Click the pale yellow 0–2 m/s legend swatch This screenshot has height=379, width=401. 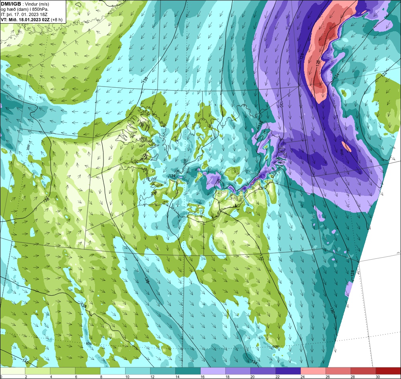click(13, 371)
